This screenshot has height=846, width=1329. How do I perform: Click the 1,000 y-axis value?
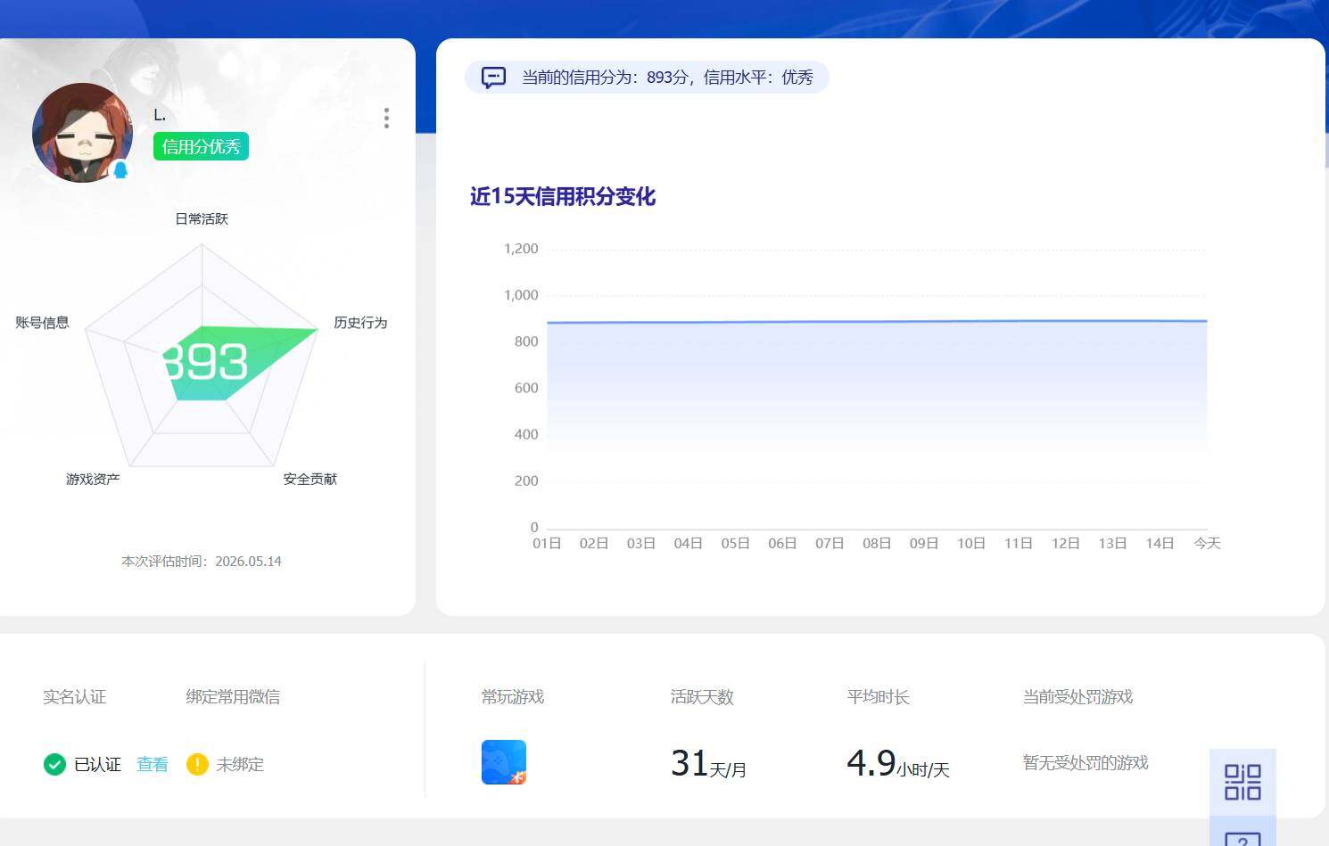coord(521,295)
